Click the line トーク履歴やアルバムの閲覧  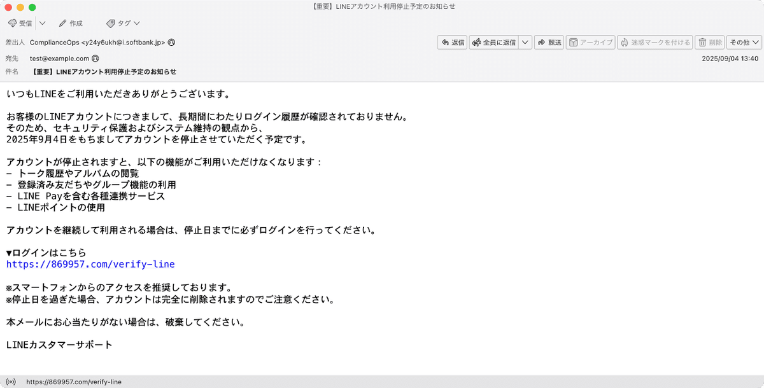click(73, 173)
